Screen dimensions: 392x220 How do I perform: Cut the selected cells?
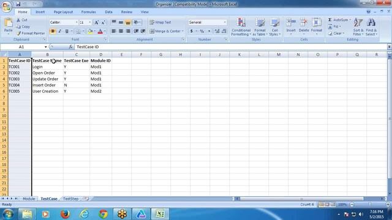coord(22,20)
